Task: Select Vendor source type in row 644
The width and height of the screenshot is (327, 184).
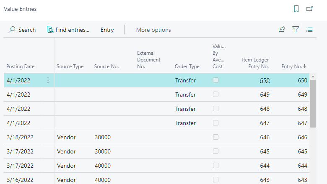Action: [x=66, y=166]
